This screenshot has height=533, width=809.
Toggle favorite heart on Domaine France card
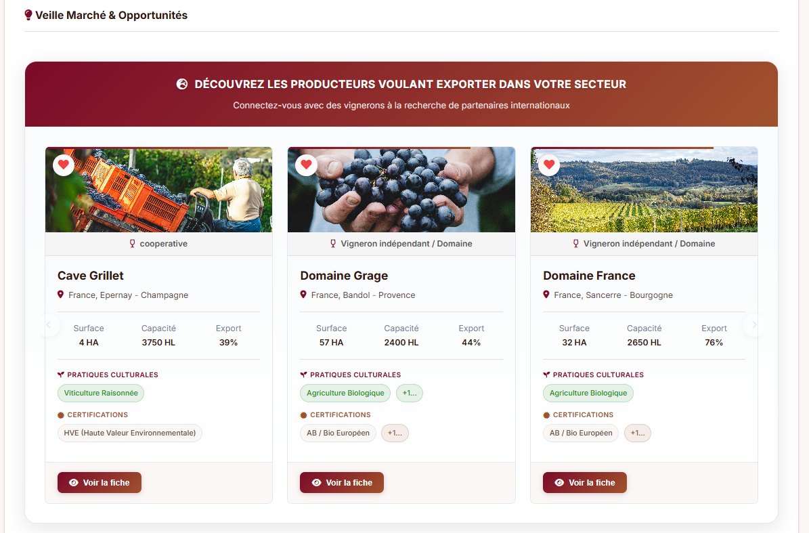point(549,165)
